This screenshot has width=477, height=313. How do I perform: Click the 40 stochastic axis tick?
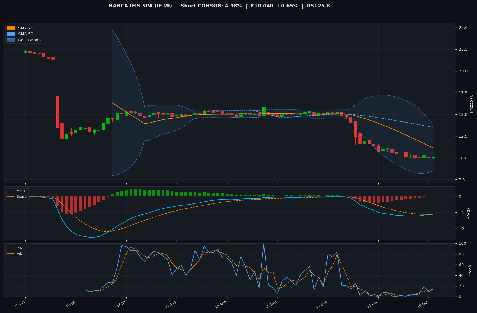[x=461, y=276]
